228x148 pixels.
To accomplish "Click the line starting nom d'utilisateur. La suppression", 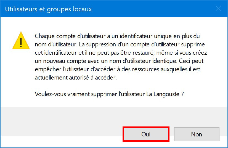I will 120,44.
